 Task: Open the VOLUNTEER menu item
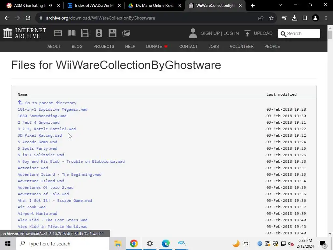(242, 46)
